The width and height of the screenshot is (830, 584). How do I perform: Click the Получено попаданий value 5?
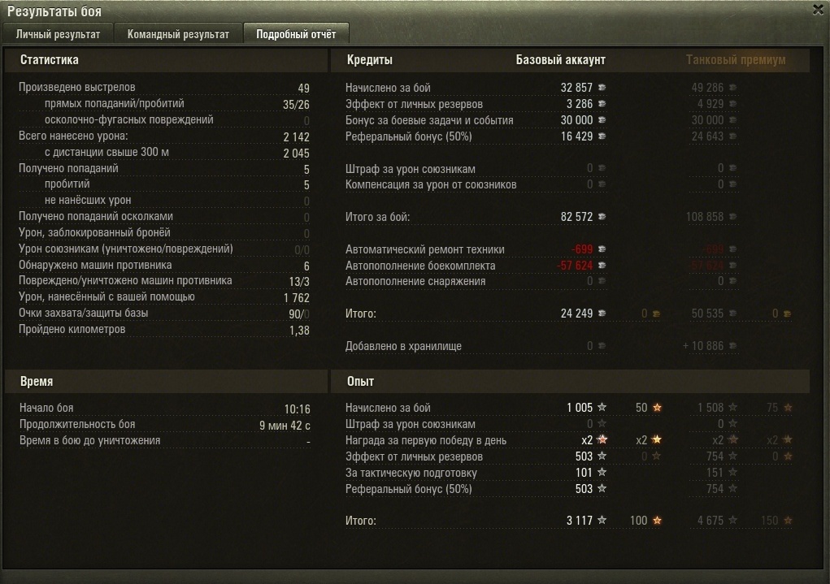point(306,169)
